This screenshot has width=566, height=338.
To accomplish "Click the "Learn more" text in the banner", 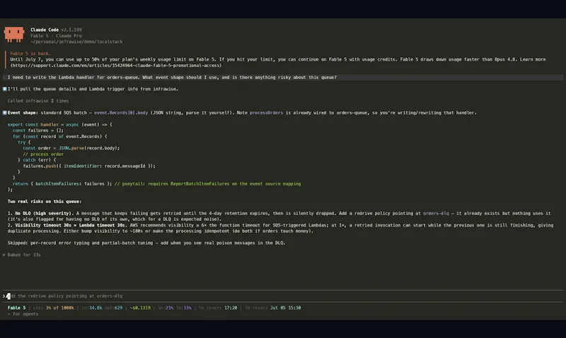I will 533,59.
